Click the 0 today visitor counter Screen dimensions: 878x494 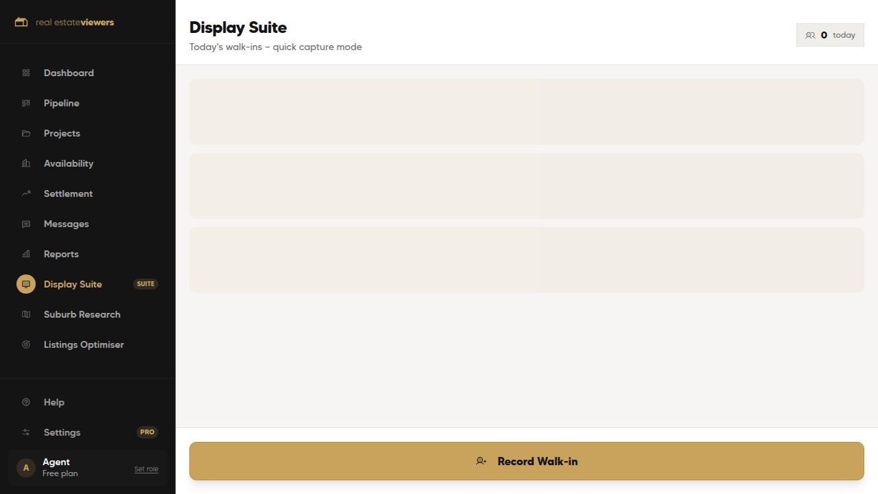point(830,35)
